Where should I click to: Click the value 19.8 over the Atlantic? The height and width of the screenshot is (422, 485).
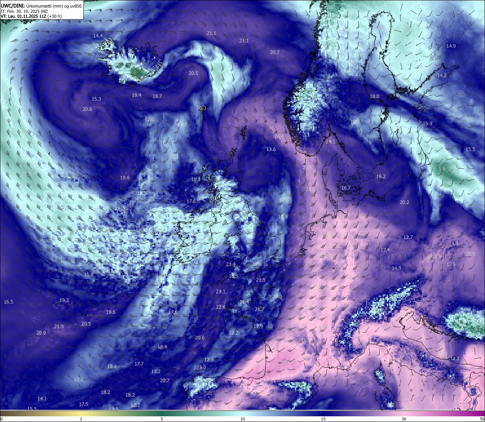125,178
